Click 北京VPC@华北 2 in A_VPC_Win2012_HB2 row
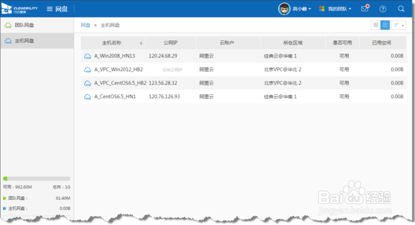415x225 pixels. click(x=282, y=69)
